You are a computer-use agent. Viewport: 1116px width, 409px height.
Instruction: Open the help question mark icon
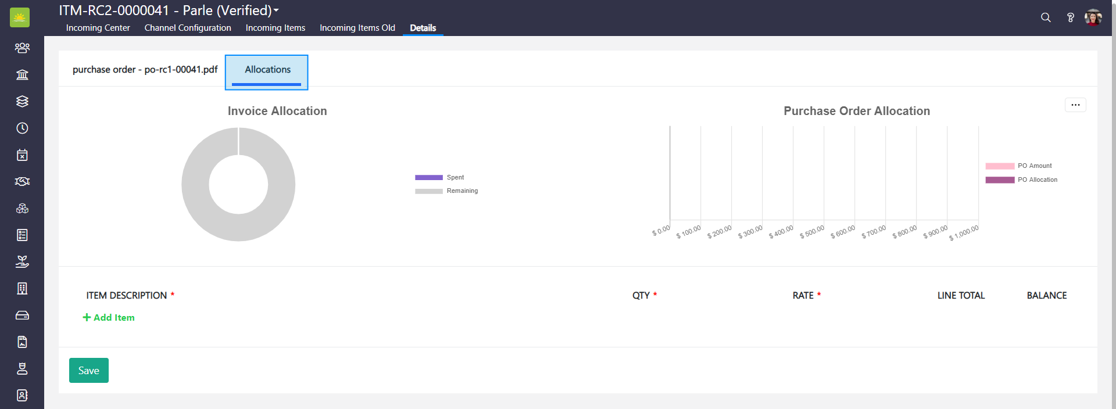(1070, 17)
